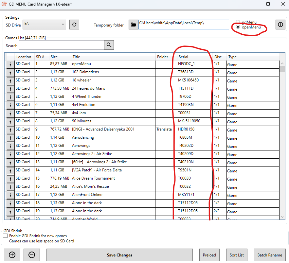
Task: Open the about info icon button
Action: [x=280, y=25]
